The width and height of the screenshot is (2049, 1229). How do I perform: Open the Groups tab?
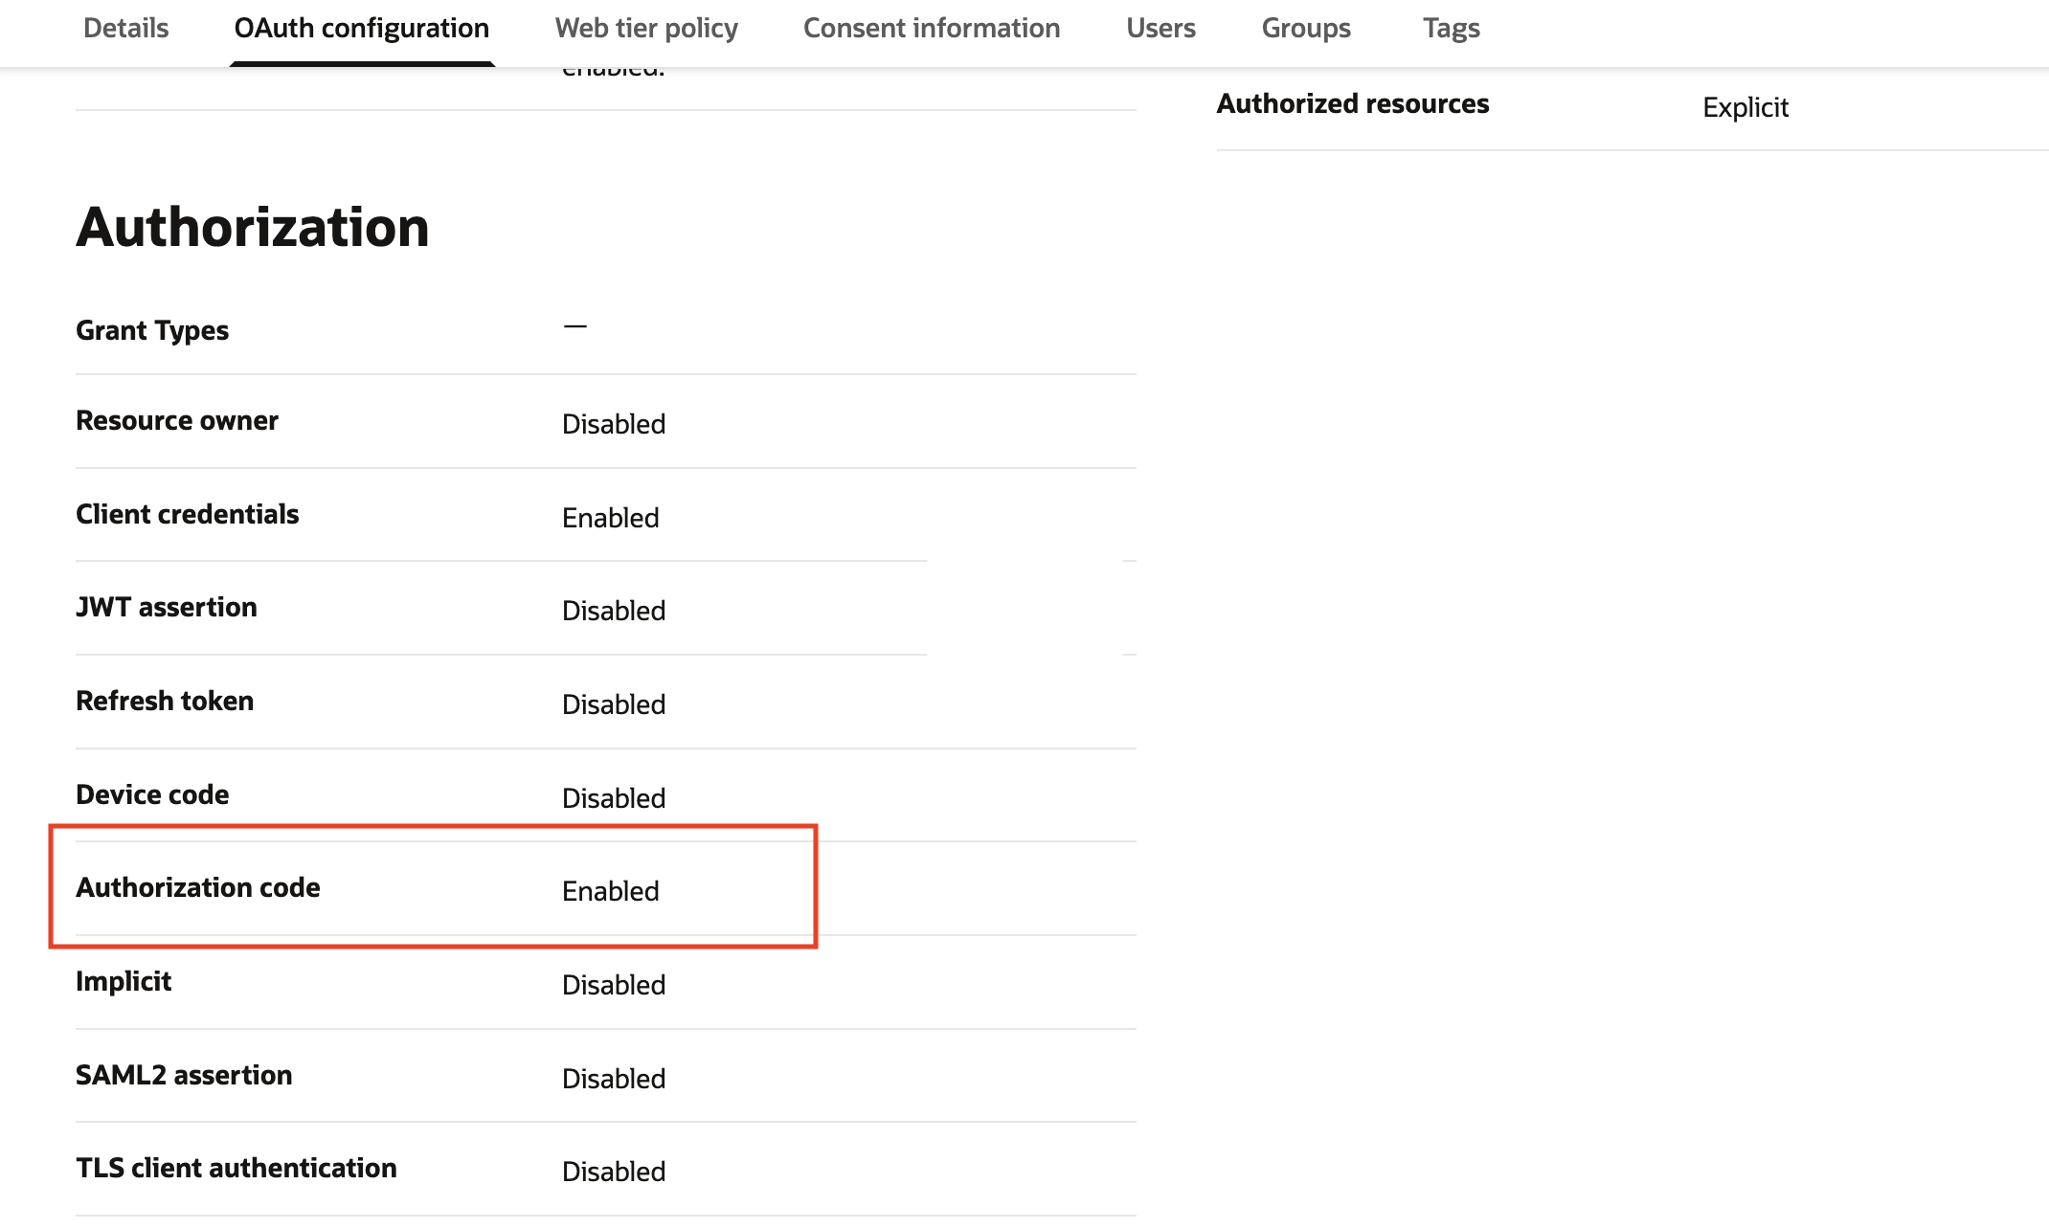point(1306,28)
